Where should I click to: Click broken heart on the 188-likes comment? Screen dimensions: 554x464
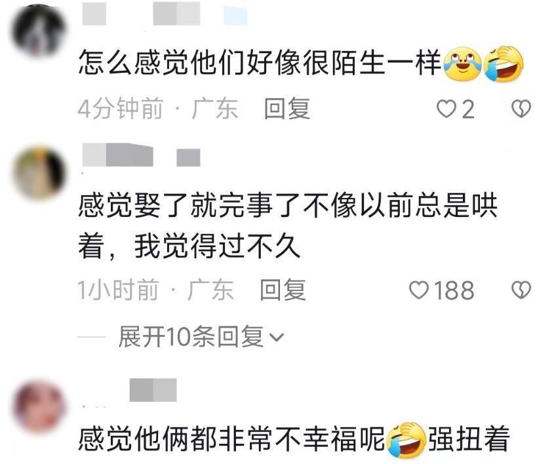[x=521, y=290]
